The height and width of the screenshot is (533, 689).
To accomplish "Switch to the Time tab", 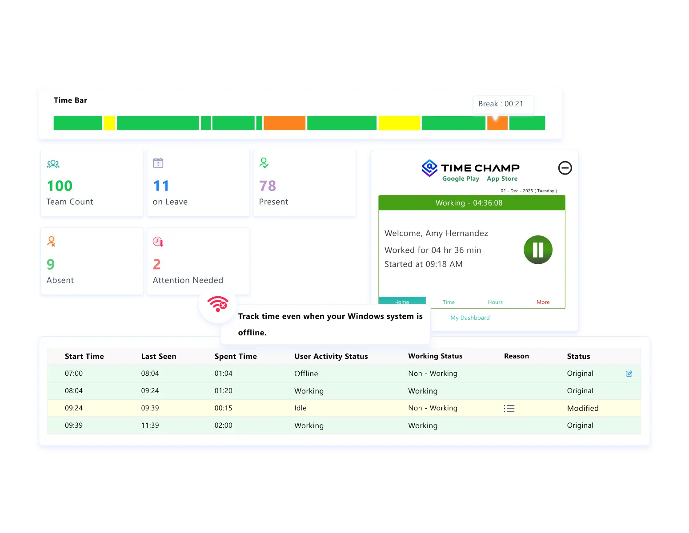I will tap(448, 302).
